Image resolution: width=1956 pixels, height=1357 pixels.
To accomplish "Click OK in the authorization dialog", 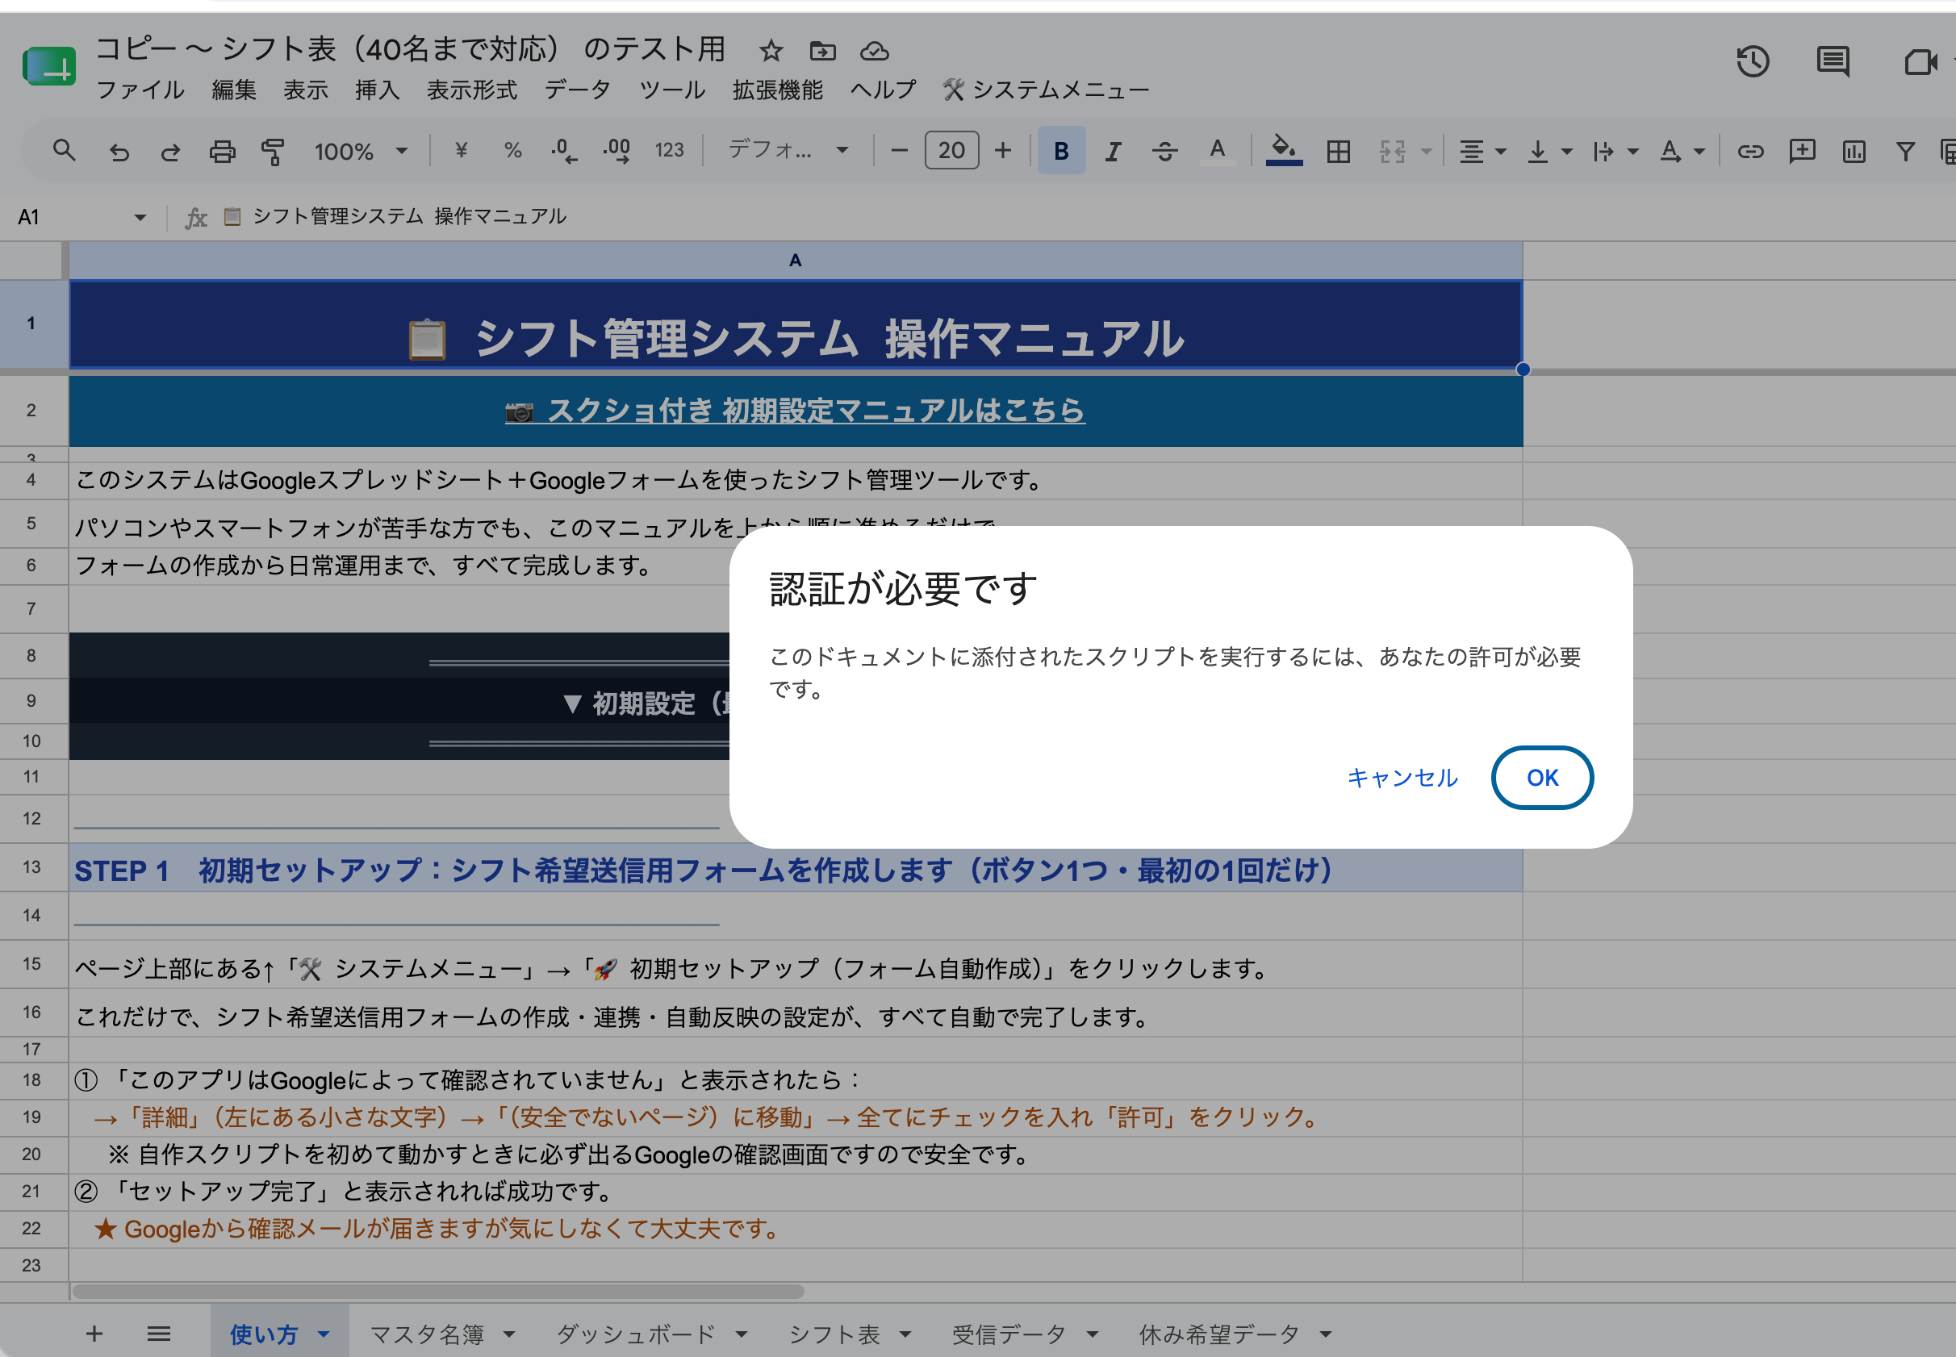I will [x=1541, y=777].
